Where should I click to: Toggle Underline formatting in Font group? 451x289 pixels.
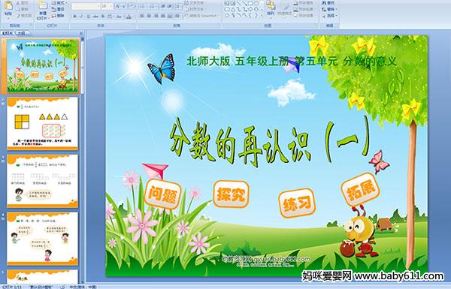(88, 17)
